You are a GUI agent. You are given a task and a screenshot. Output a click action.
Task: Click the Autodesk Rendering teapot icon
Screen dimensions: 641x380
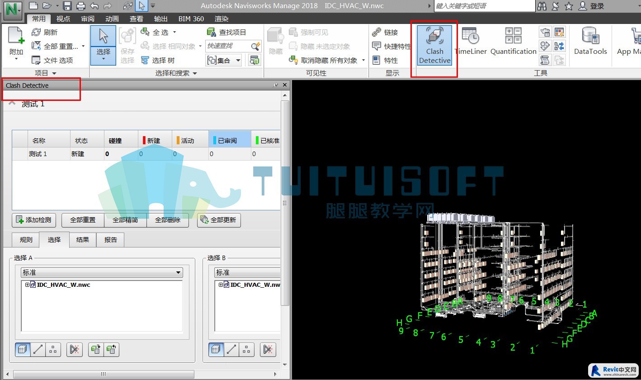coord(545,32)
